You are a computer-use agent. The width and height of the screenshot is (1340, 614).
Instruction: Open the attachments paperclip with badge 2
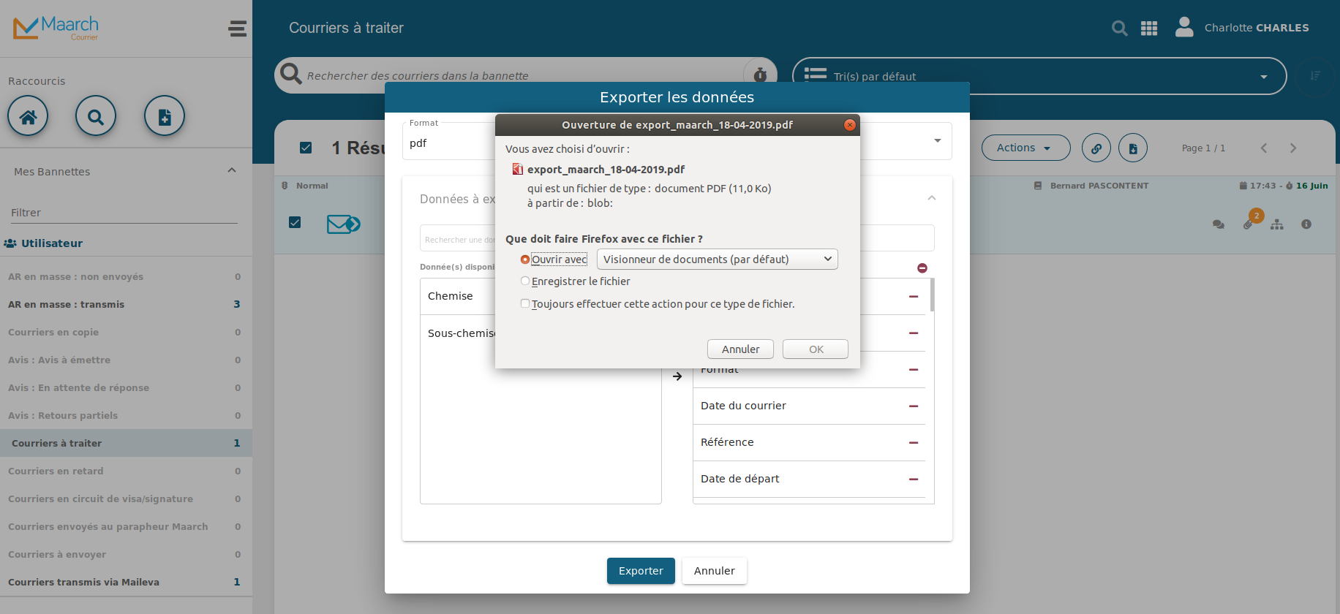tap(1249, 223)
